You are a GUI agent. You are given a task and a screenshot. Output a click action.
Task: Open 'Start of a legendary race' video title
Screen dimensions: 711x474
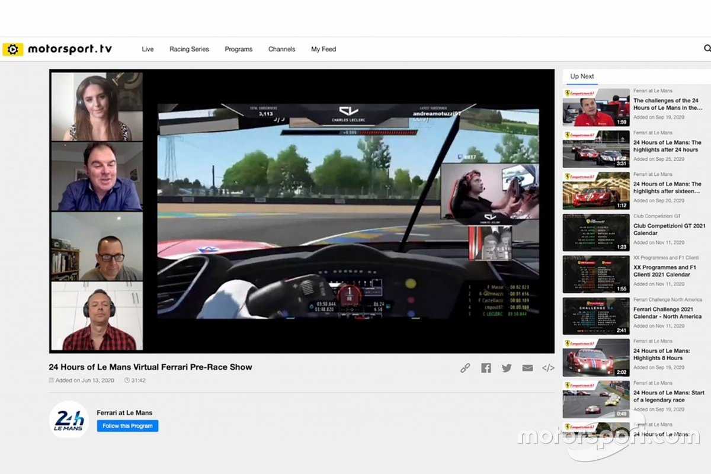[669, 396]
